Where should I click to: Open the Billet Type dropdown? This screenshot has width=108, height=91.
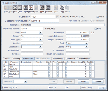pos(40,40)
